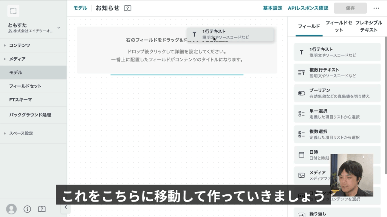Expand the コンテンツ sidebar section
The image size is (387, 217).
pos(20,45)
